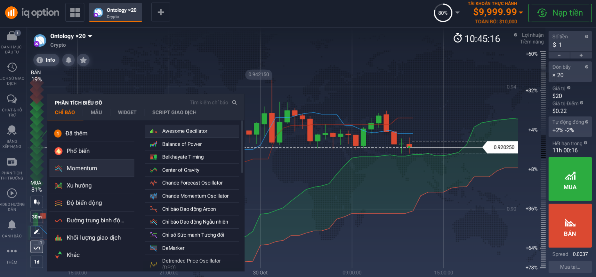Switch to the MẪU tab
Screen dimensions: 596x277
pyautogui.click(x=96, y=112)
